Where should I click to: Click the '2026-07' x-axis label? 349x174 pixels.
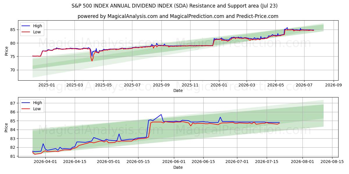tap(304, 85)
